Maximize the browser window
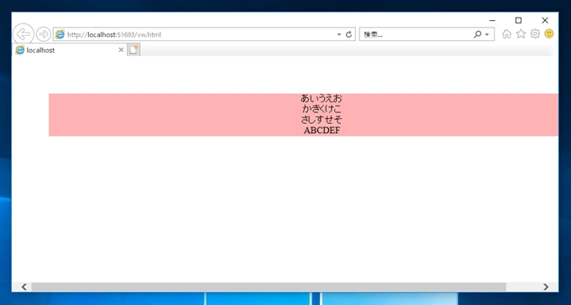 [x=519, y=20]
